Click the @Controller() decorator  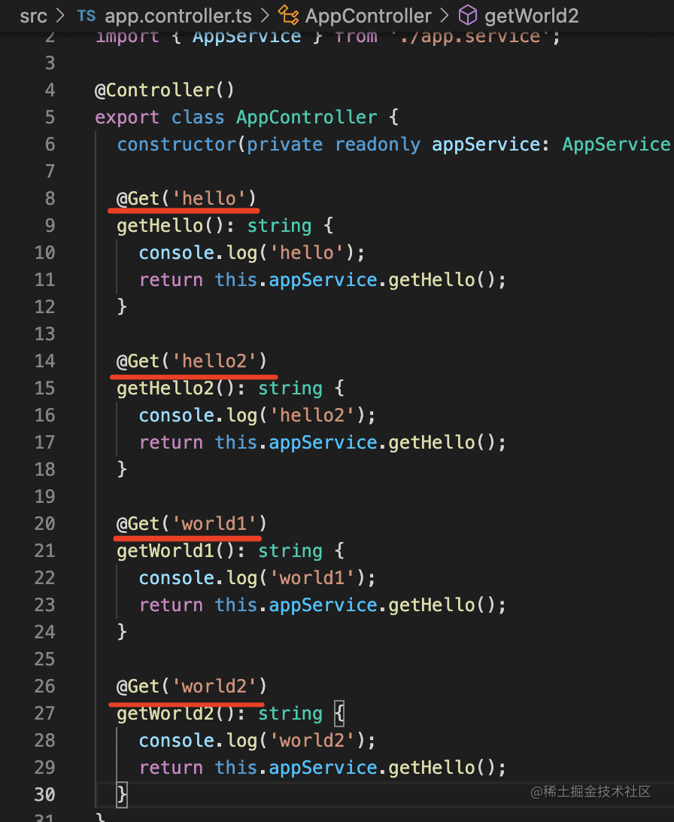(165, 90)
